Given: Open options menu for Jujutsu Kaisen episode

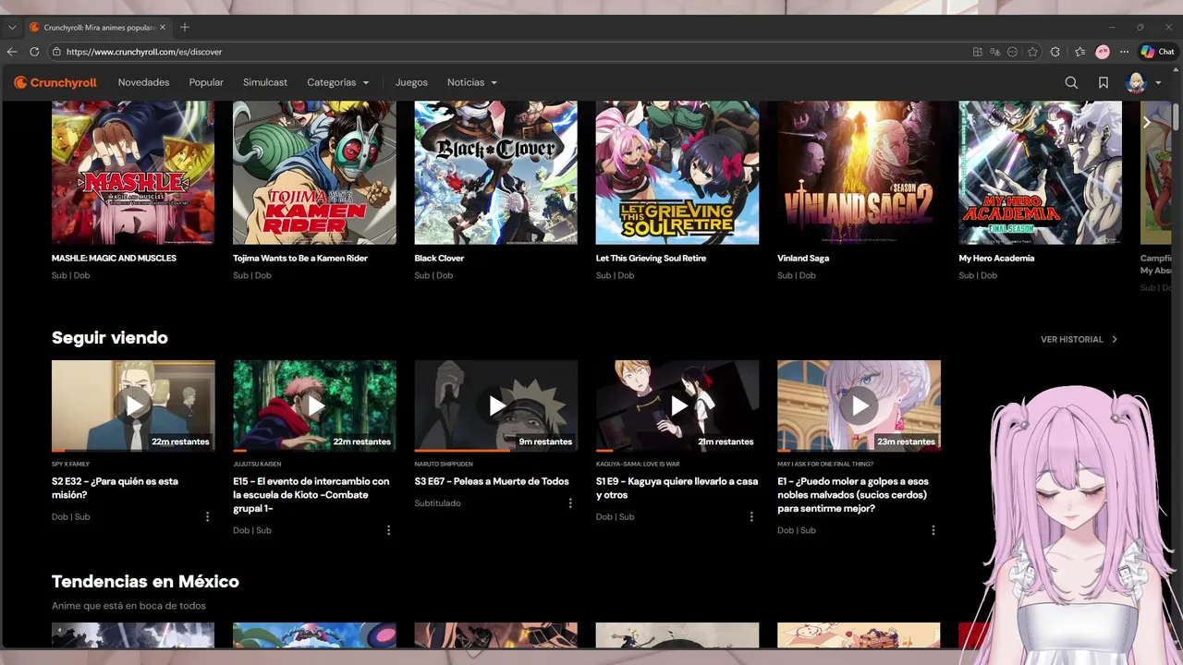Looking at the screenshot, I should pos(388,530).
